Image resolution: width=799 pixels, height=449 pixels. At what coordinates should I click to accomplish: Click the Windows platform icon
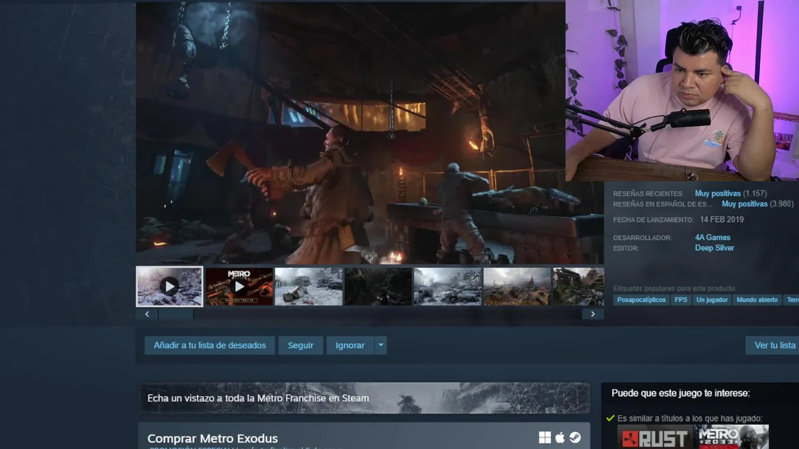pos(545,438)
